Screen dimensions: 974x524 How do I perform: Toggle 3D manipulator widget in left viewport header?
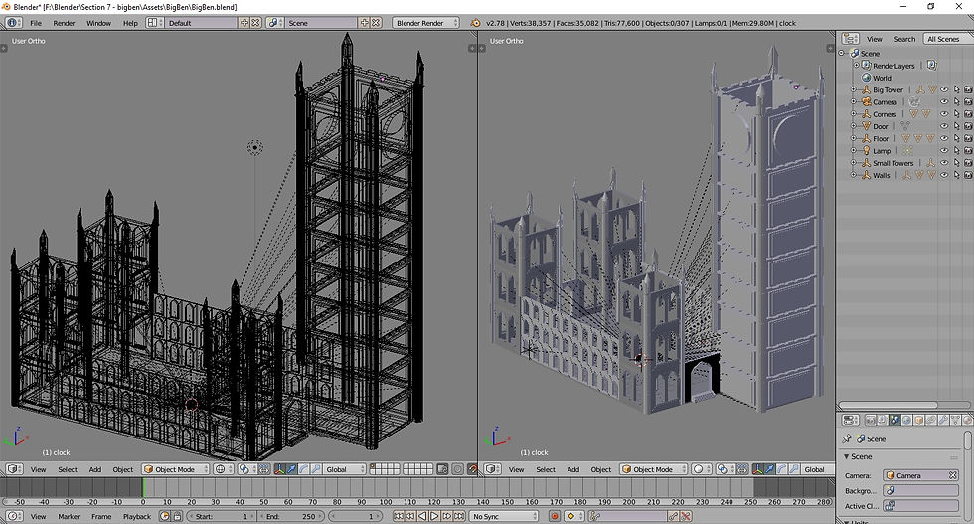tap(280, 469)
